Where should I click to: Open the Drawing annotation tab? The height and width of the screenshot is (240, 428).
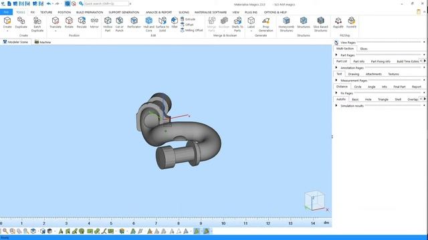click(354, 74)
